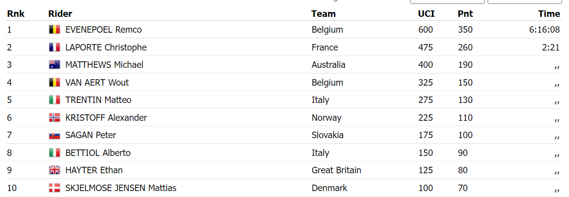Open the Belgium team link in row one
The height and width of the screenshot is (197, 569).
(327, 30)
